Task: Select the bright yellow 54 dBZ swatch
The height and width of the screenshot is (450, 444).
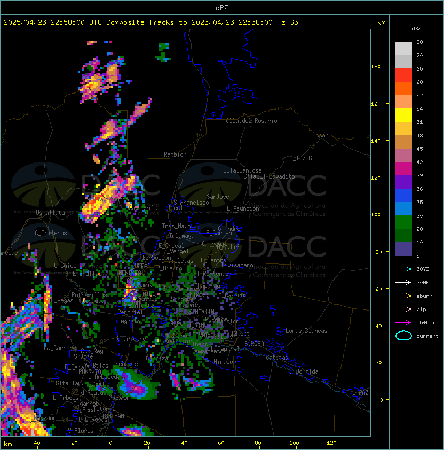Action: coord(403,115)
